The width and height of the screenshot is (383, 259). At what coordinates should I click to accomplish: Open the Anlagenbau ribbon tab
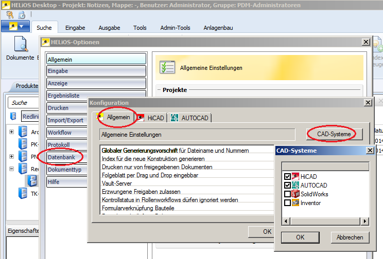218,28
